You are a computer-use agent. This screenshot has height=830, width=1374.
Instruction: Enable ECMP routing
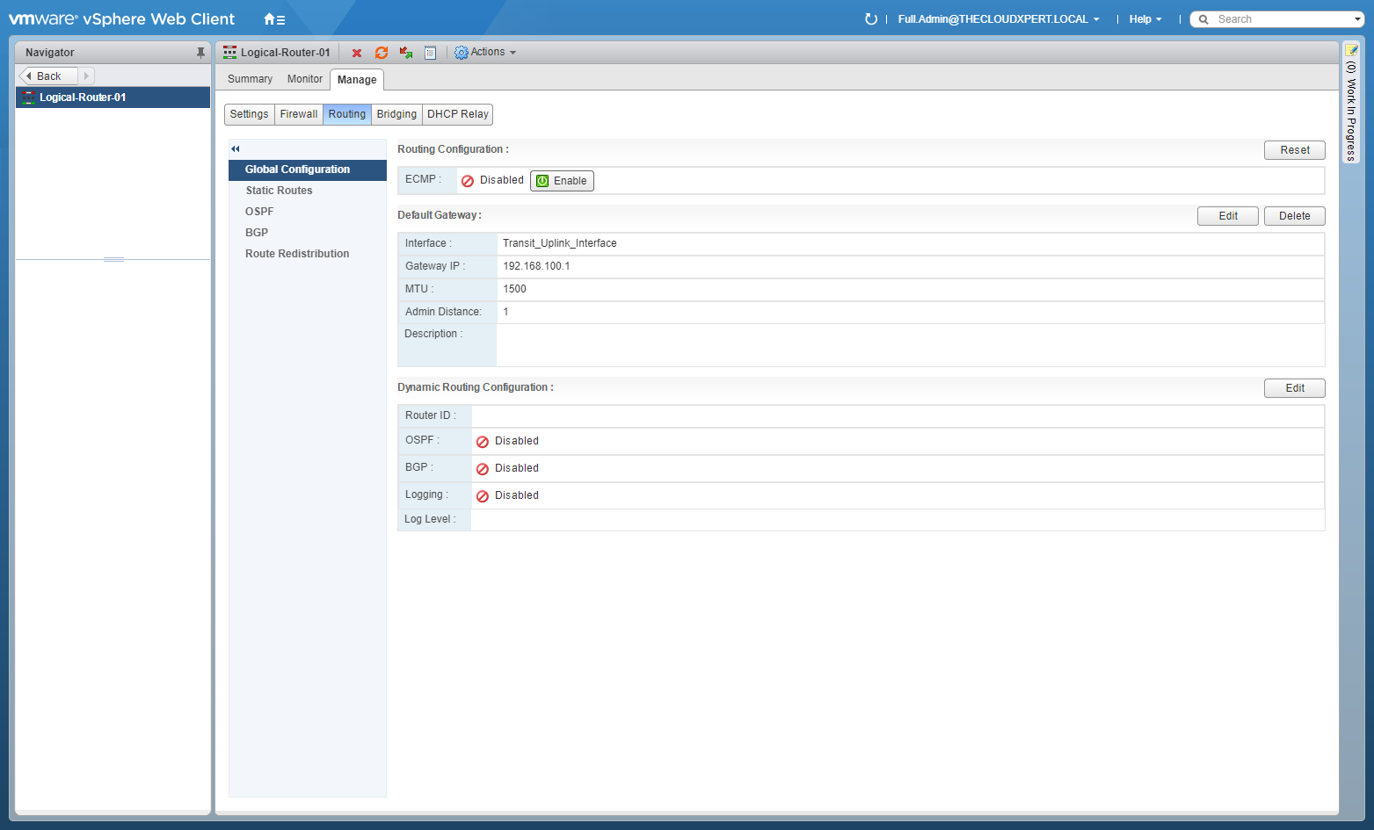pyautogui.click(x=562, y=181)
